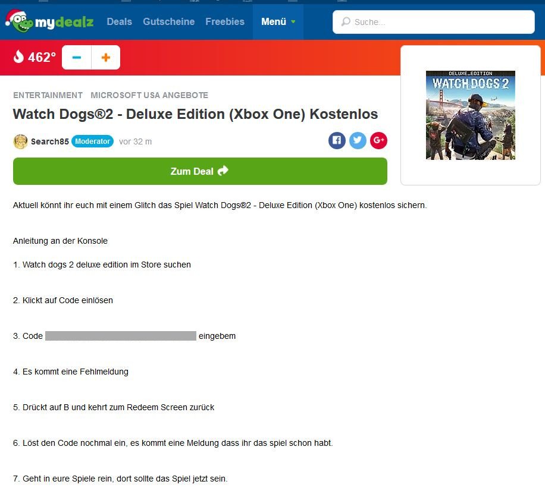545x494 pixels.
Task: Click step '4. Es kommt eine Fehlmeldung'
Action: pos(71,372)
